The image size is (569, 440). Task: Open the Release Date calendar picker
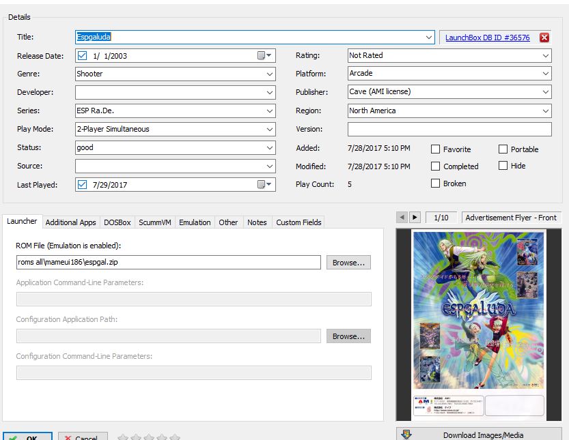click(264, 55)
